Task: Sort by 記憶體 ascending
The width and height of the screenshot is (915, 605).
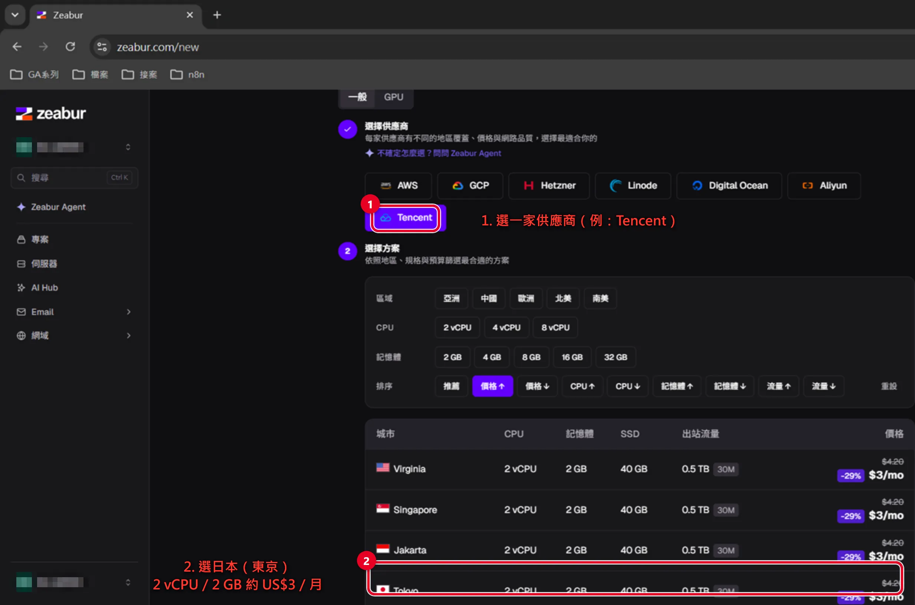Action: (677, 386)
